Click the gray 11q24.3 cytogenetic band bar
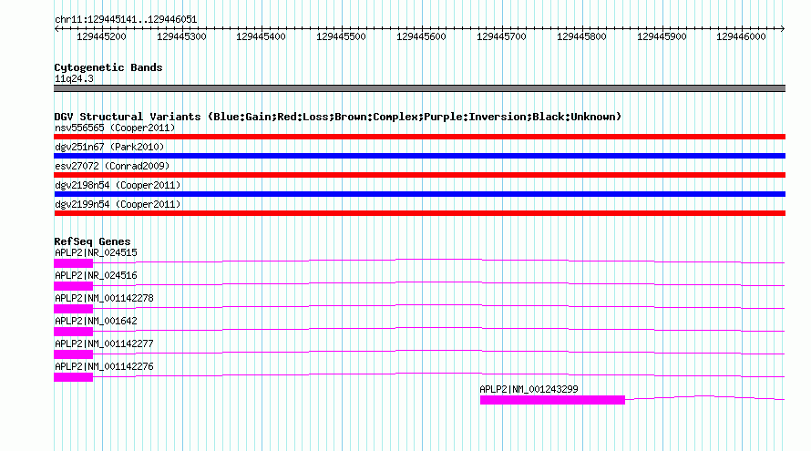Image resolution: width=811 pixels, height=451 pixels. click(419, 88)
